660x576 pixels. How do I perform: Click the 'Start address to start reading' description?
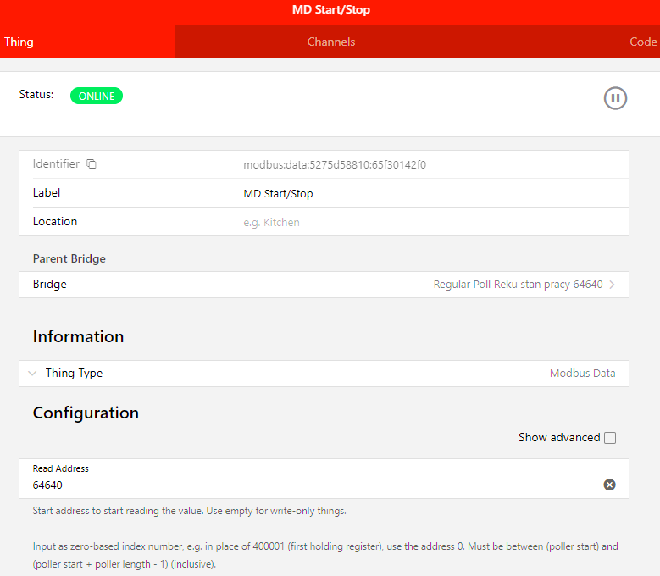190,511
